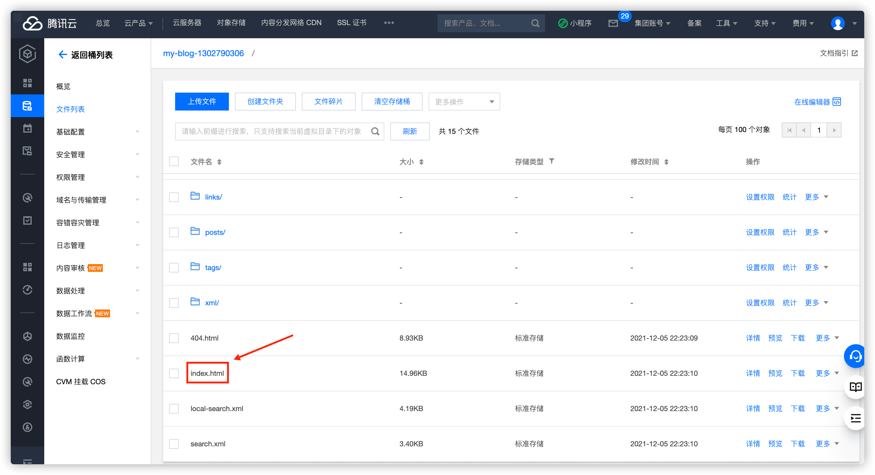Click the page number 1 field

point(819,130)
